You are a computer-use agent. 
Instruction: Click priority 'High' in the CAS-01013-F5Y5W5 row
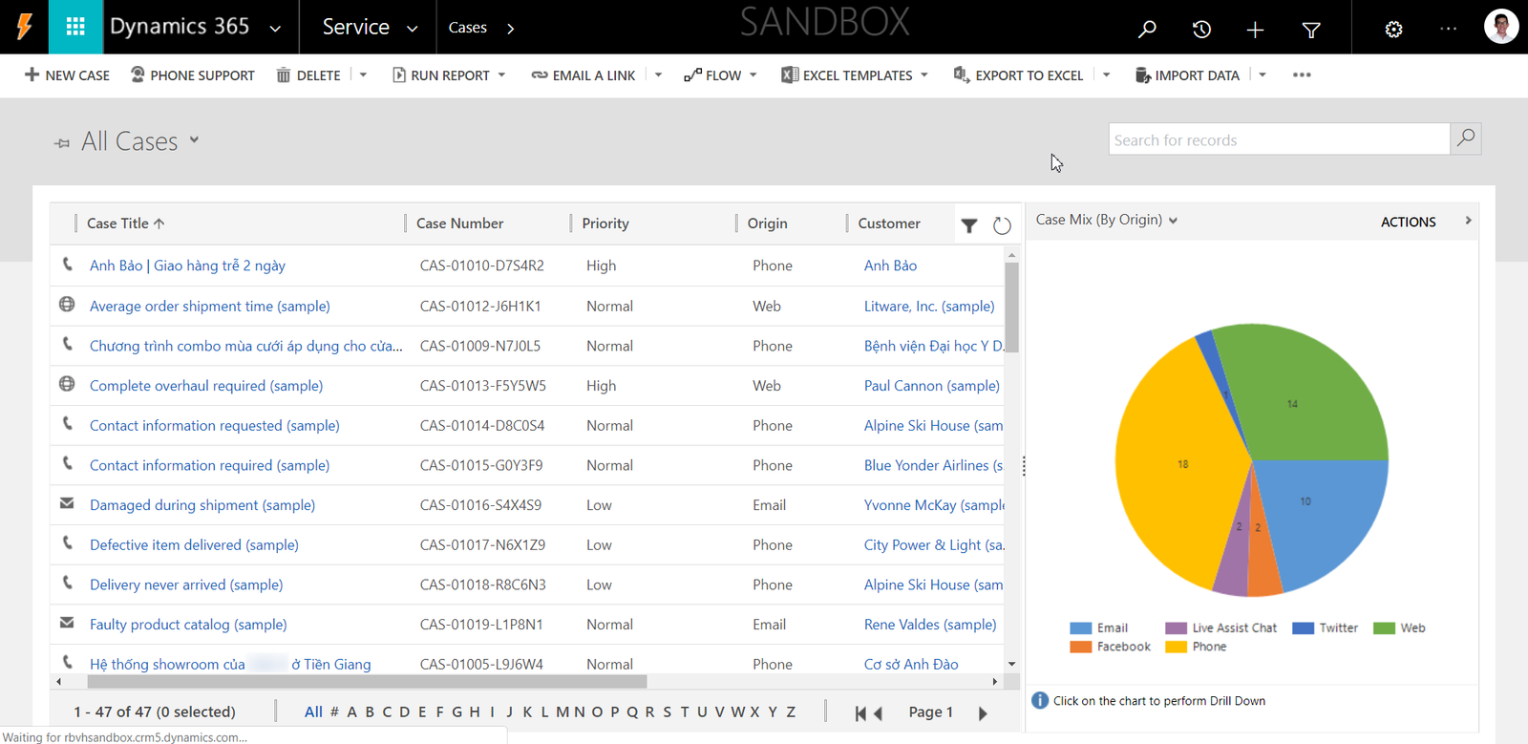coord(602,386)
